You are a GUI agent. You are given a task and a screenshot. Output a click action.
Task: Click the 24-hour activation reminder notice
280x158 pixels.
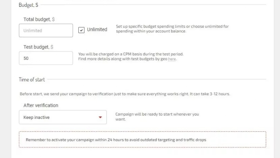click(x=142, y=140)
